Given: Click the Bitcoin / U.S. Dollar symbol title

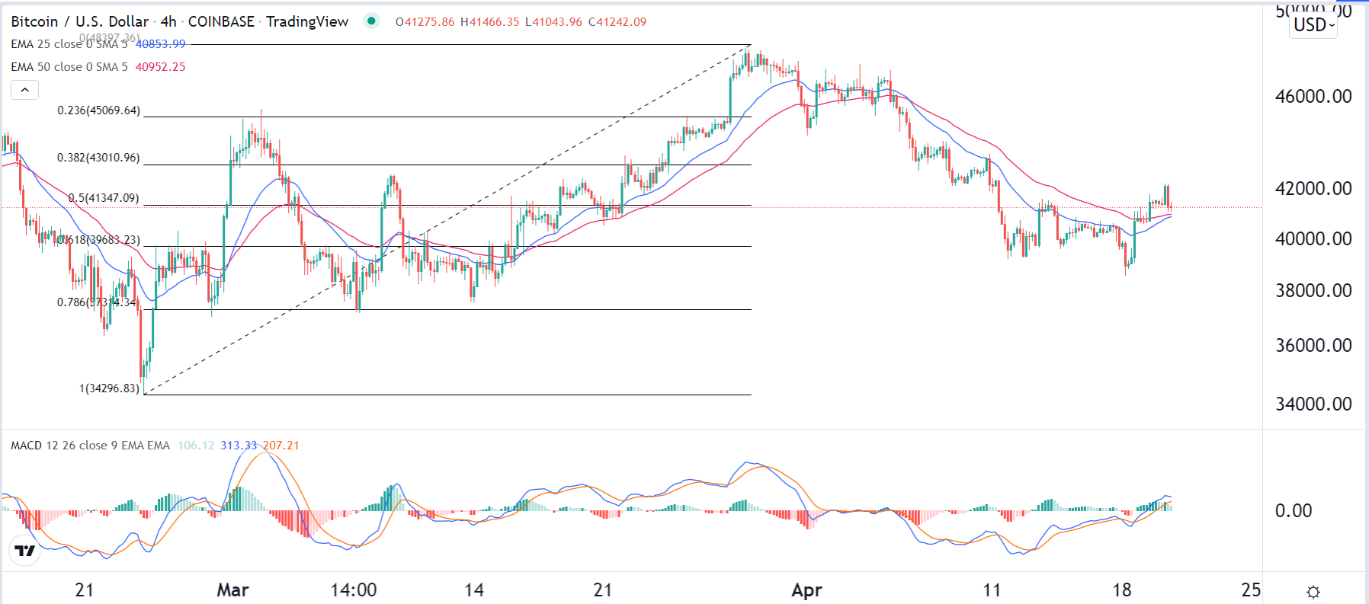Looking at the screenshot, I should point(79,21).
